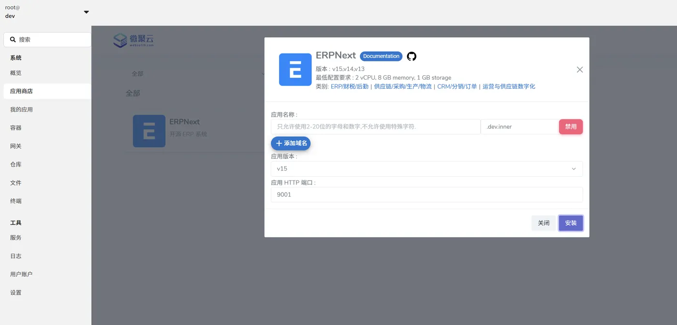Screen dimensions: 677x325
Task: Click the 微聚云 Websoft9 logo
Action: pos(133,40)
